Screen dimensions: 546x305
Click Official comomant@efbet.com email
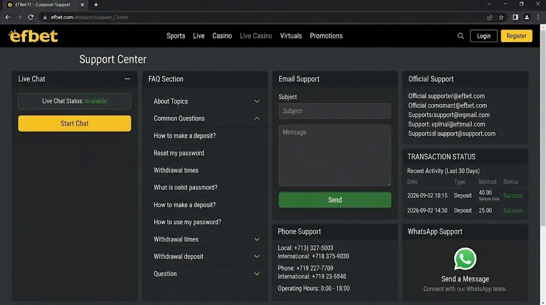tap(447, 105)
